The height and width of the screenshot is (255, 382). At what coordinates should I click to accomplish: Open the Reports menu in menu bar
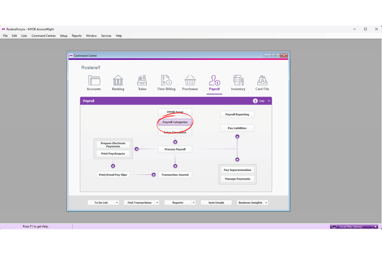pos(77,36)
